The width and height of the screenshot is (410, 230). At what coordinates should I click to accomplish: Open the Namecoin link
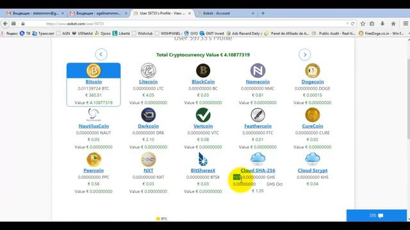pos(258,82)
